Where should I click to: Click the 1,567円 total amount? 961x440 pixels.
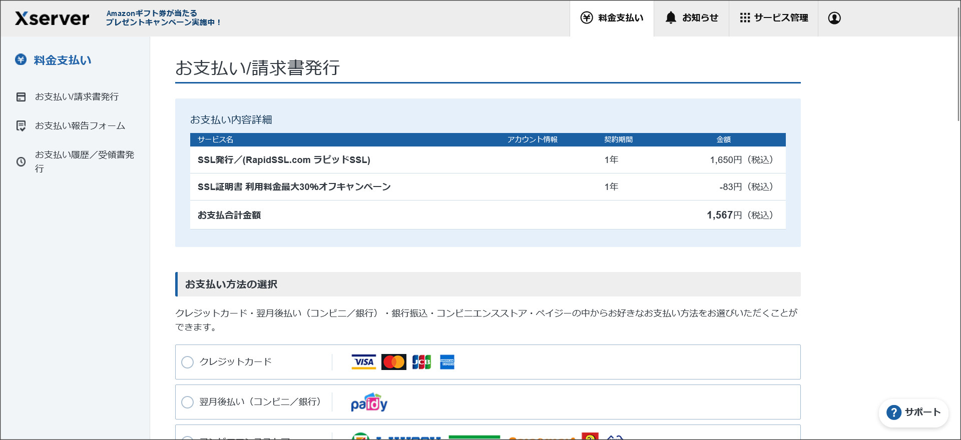(x=724, y=215)
